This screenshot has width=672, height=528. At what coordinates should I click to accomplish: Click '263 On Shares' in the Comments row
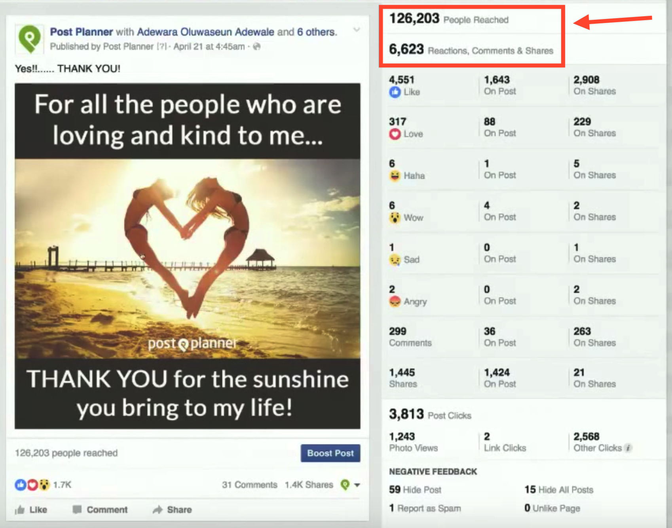595,337
